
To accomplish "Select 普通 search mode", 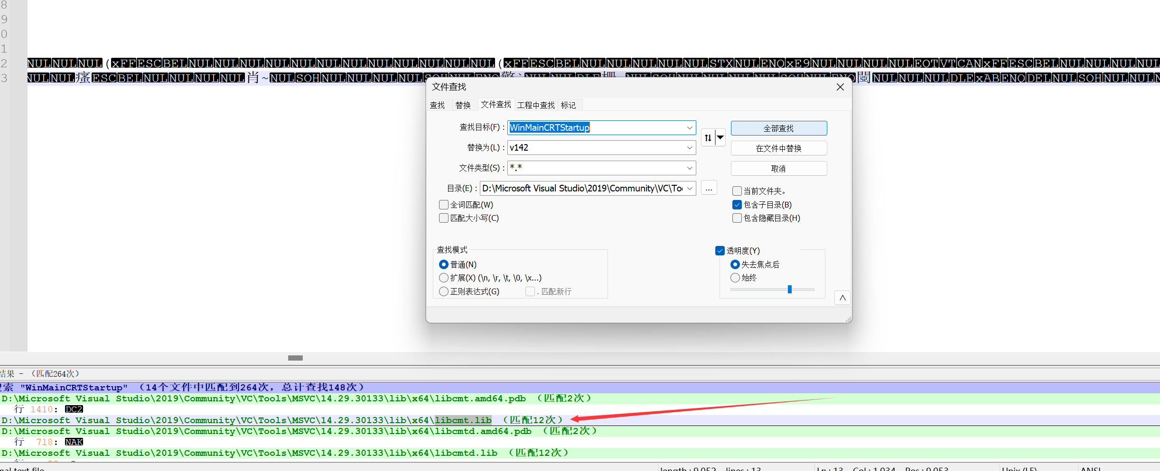I will [x=444, y=264].
